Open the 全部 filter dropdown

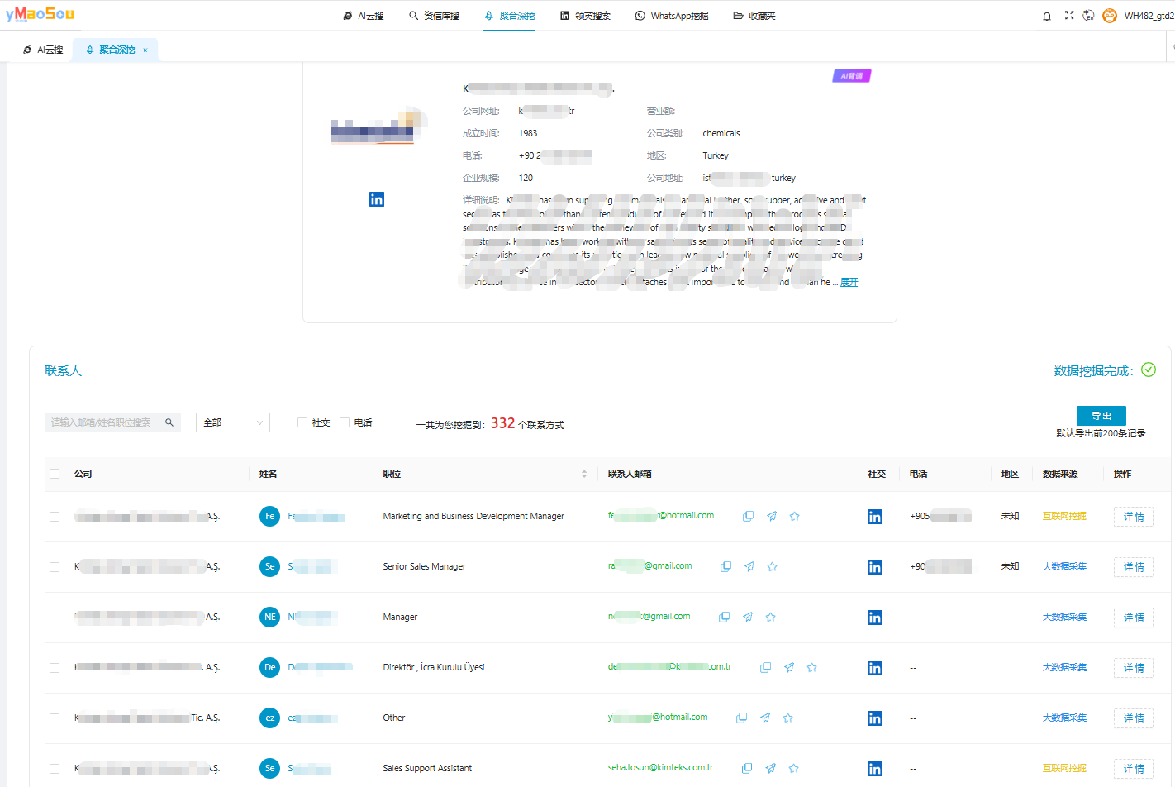[x=233, y=422]
